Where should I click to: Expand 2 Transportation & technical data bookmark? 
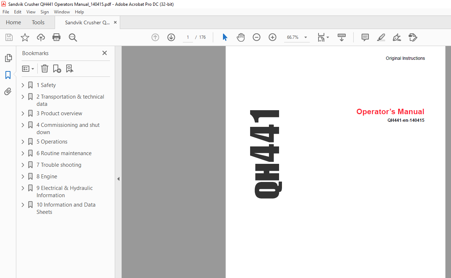pyautogui.click(x=23, y=97)
